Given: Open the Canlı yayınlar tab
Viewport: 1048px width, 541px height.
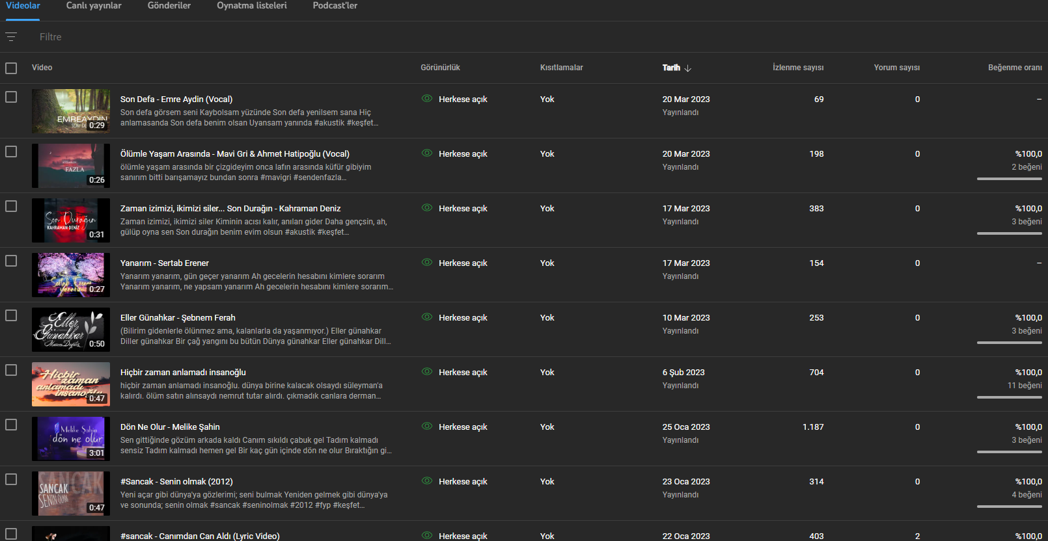Looking at the screenshot, I should [94, 6].
